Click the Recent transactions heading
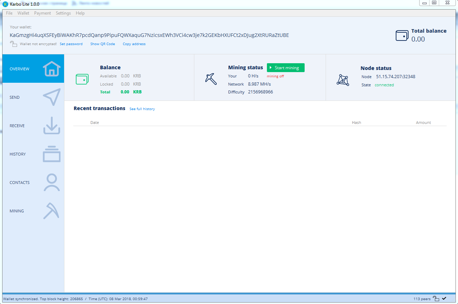The height and width of the screenshot is (304, 458). [99, 108]
